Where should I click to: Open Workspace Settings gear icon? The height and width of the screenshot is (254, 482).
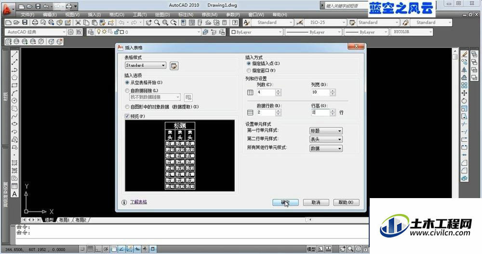tap(71, 32)
